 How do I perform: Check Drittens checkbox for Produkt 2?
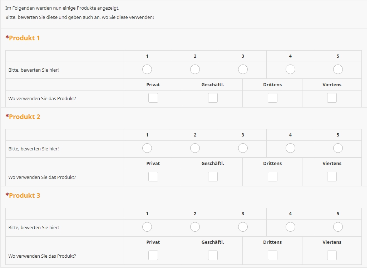(272, 177)
